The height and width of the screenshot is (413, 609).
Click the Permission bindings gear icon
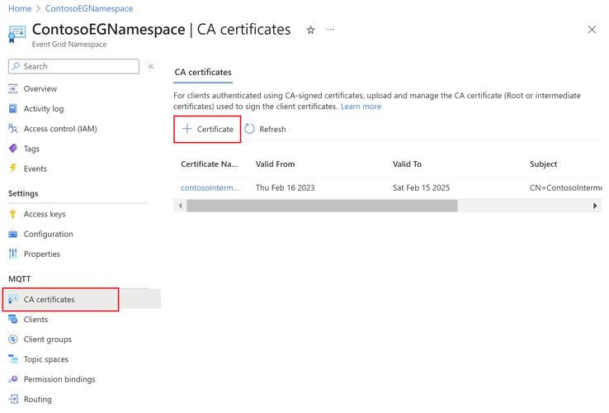(13, 379)
